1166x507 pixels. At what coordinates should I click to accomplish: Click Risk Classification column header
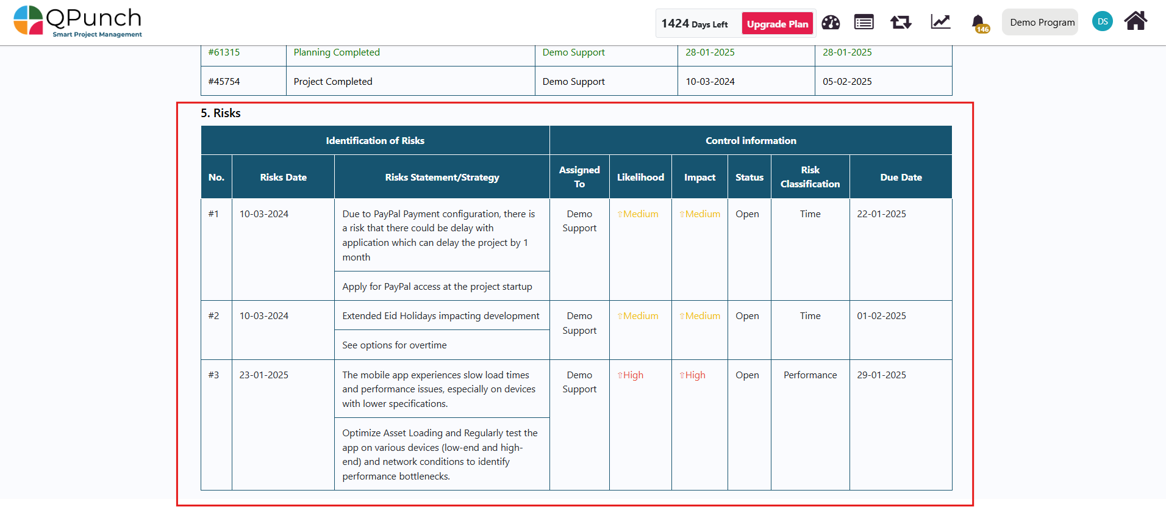(810, 177)
